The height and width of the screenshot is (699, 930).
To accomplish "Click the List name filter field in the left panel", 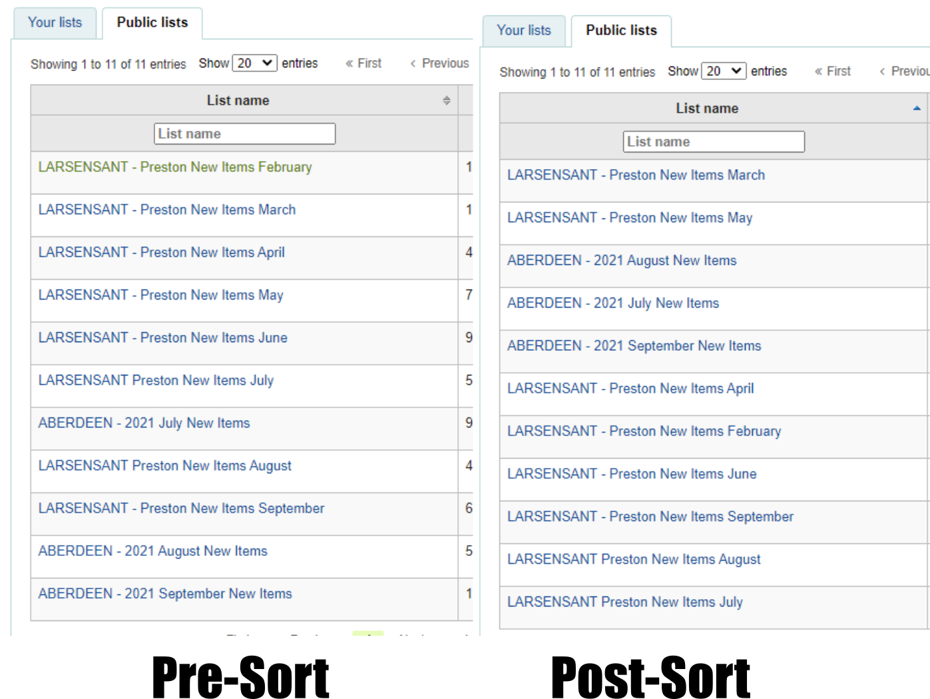I will (x=244, y=134).
